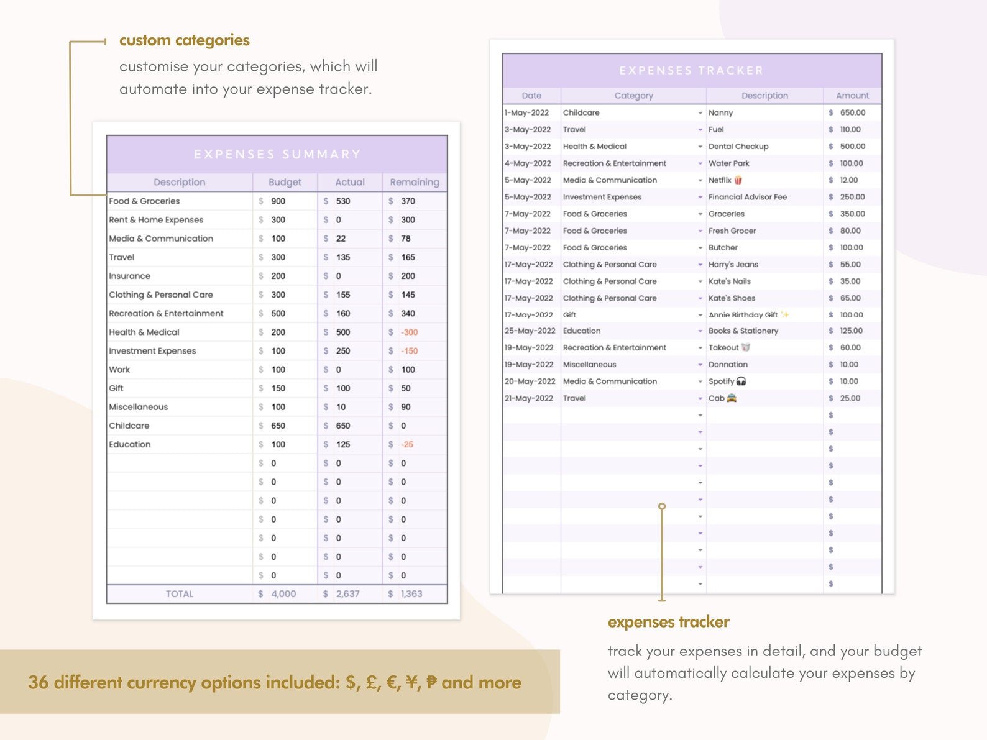Open category dropdown for Harry's Jeans row
Screen dimensions: 987x740
tap(700, 265)
